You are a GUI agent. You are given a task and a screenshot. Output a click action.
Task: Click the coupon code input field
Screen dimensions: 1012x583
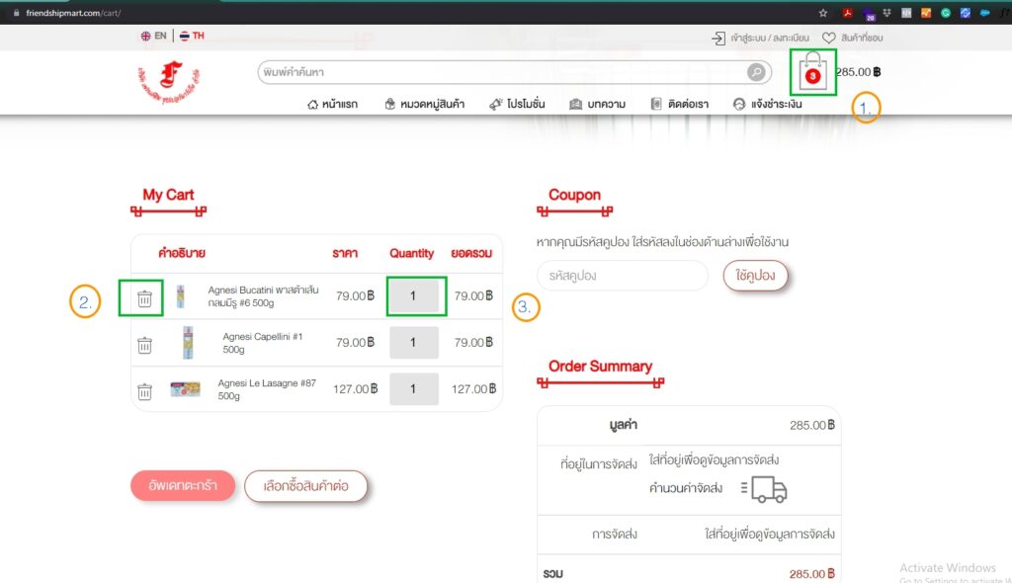(x=622, y=276)
